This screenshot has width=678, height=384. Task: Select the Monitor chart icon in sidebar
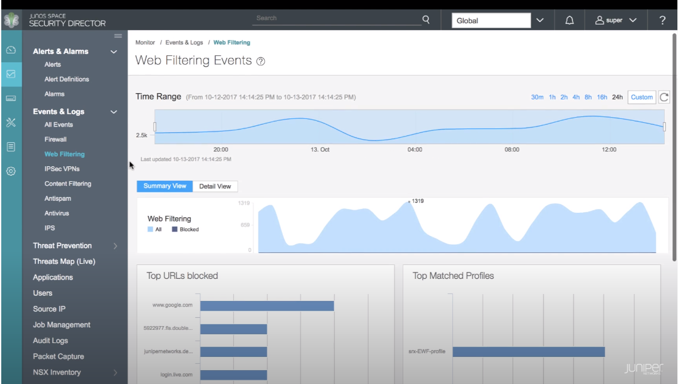(x=11, y=74)
